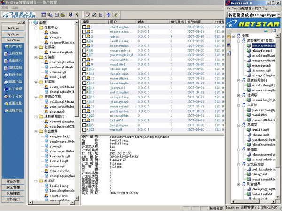
Task: Collapse 人事处 group in DeskView tree
Action: (x=239, y=105)
